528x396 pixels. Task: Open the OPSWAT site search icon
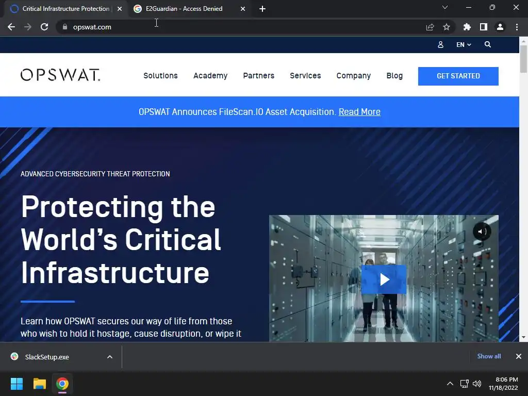pos(488,44)
